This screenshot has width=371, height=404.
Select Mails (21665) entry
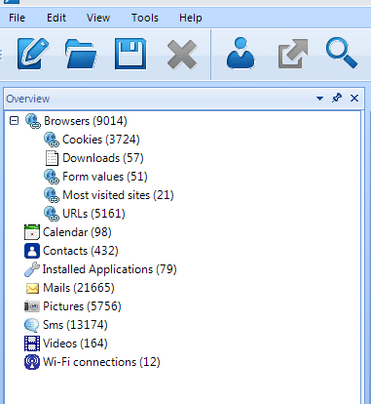click(x=79, y=288)
